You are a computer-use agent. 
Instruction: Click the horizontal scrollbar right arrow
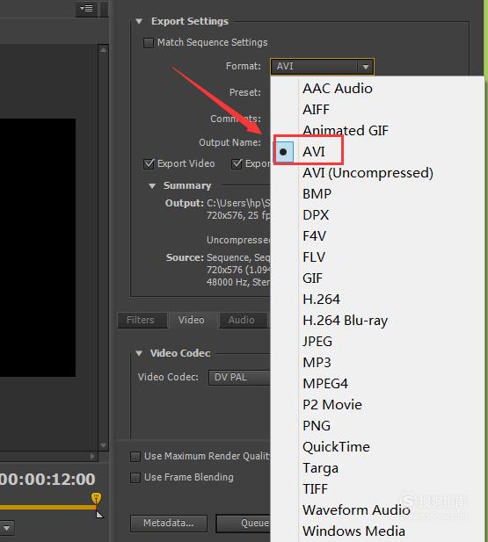[92, 456]
